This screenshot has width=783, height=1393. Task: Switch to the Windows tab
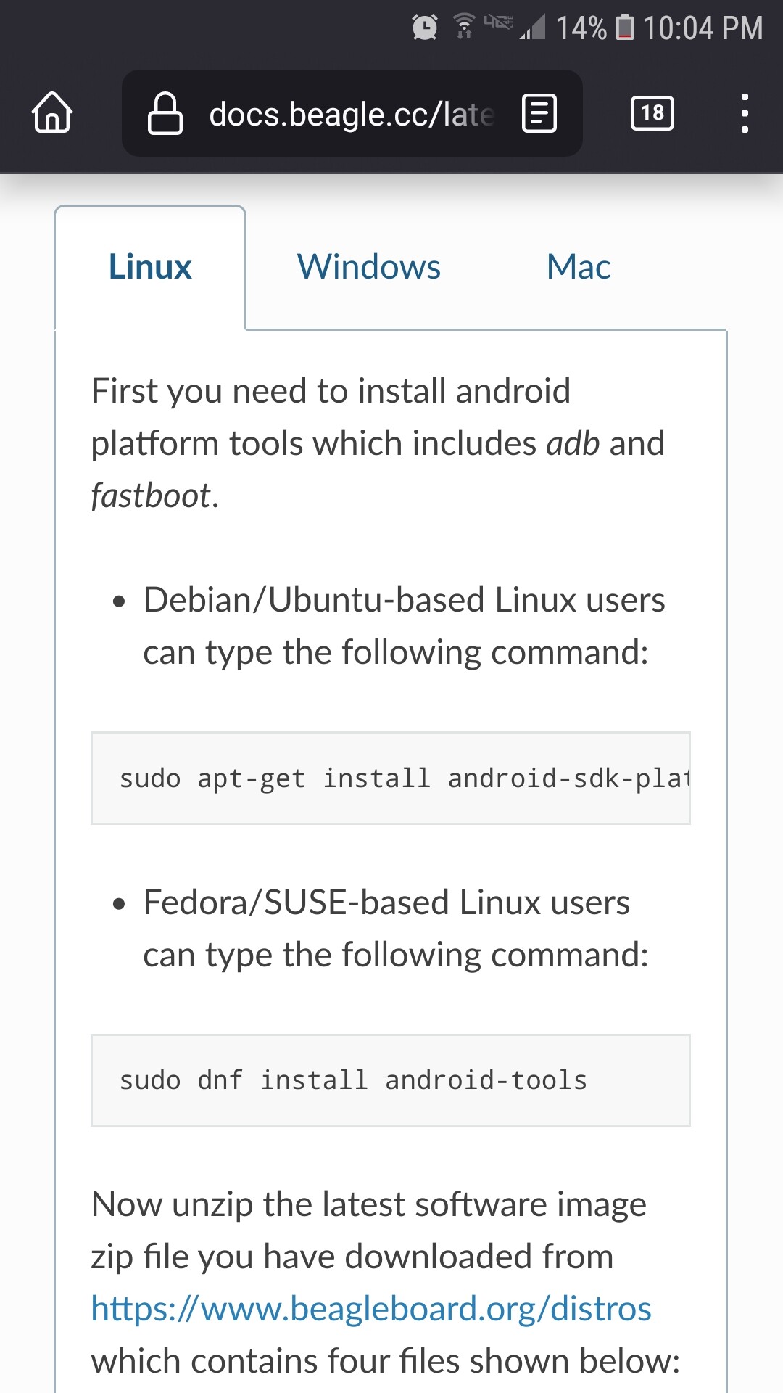click(x=369, y=267)
